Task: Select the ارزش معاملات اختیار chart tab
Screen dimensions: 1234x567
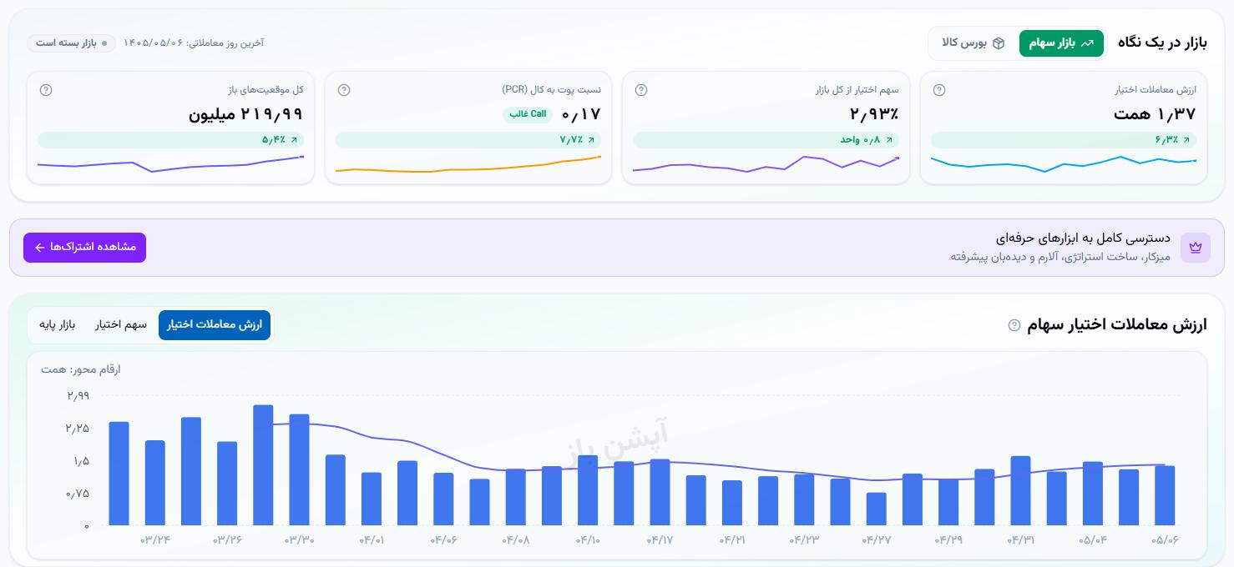Action: pos(215,324)
